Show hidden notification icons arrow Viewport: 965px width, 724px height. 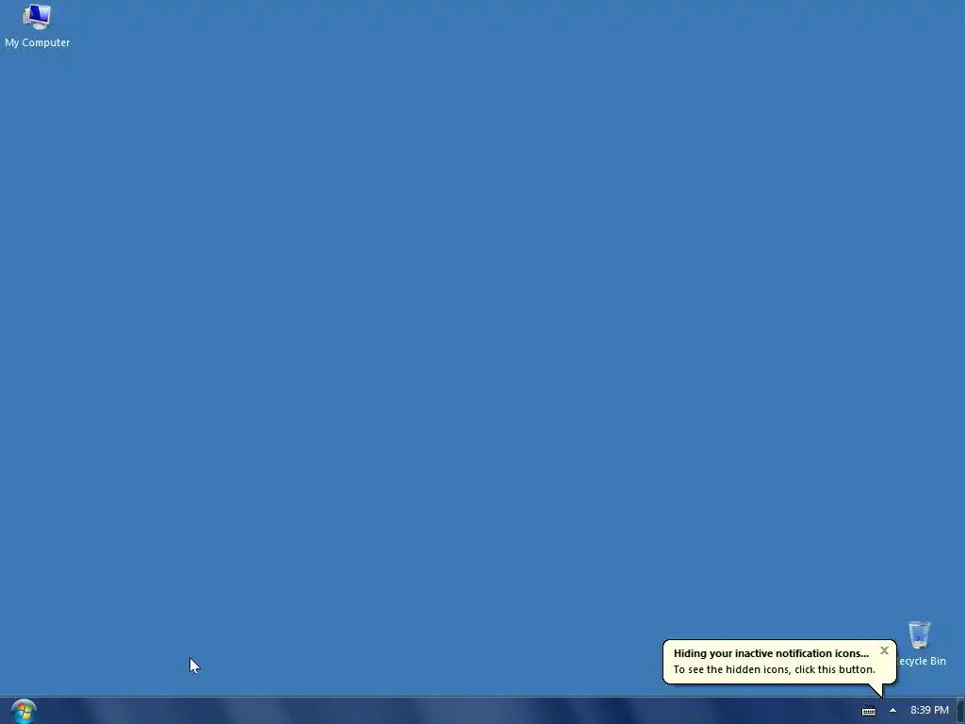[x=892, y=710]
